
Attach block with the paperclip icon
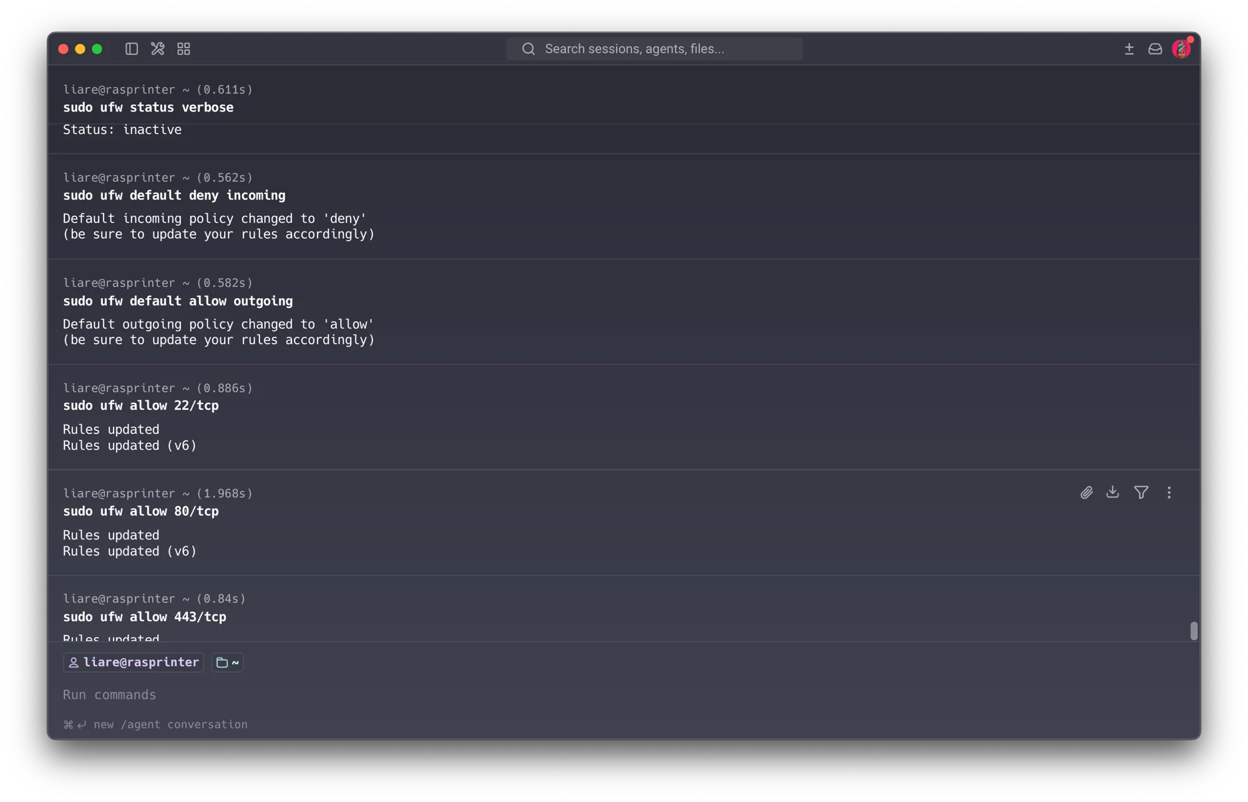(1086, 493)
